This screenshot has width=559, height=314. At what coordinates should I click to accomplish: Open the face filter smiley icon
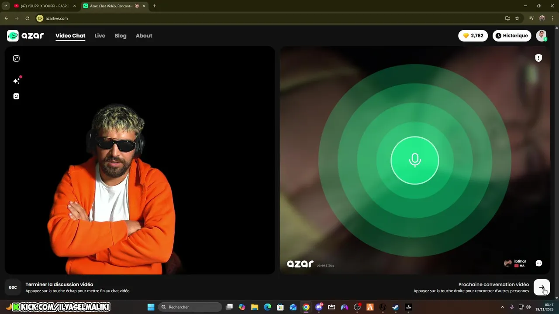(16, 96)
